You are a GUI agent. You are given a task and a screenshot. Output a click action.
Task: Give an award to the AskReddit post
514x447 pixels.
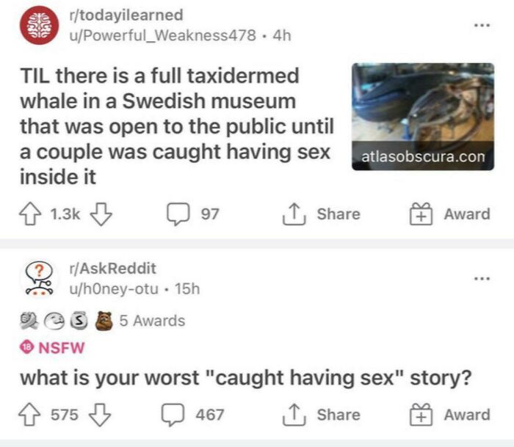[449, 415]
